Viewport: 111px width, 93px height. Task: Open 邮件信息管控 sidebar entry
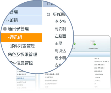pos(21,63)
